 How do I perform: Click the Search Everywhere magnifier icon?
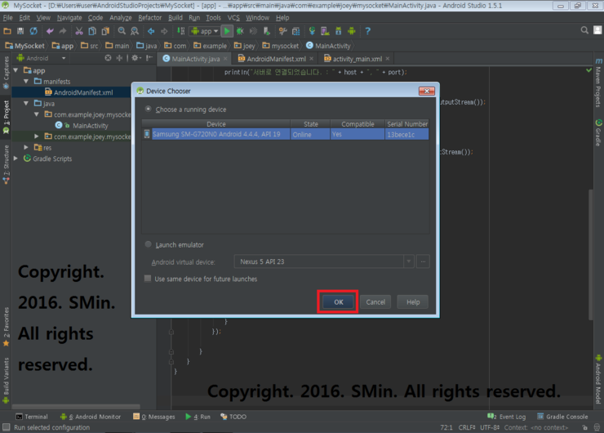584,30
